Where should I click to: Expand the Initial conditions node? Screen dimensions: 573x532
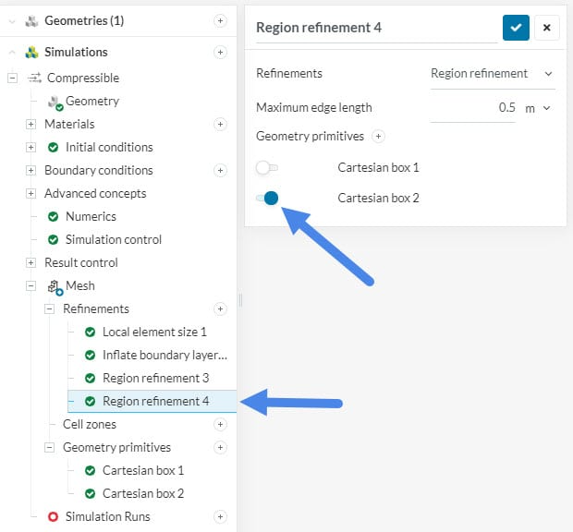coord(30,147)
